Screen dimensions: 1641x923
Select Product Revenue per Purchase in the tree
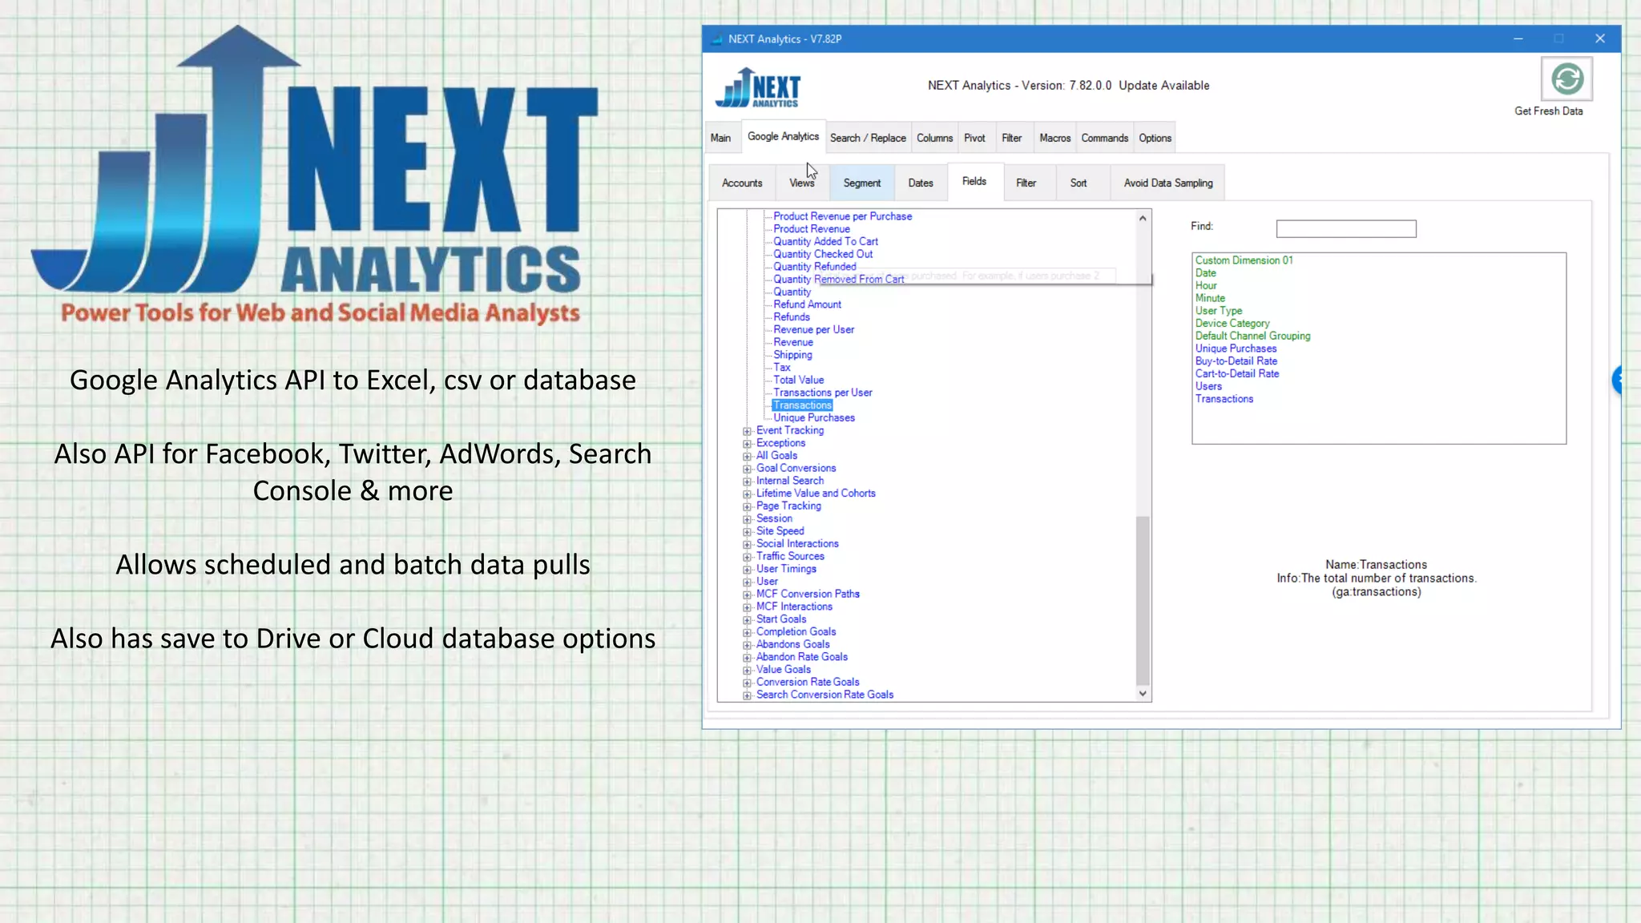[x=842, y=216]
